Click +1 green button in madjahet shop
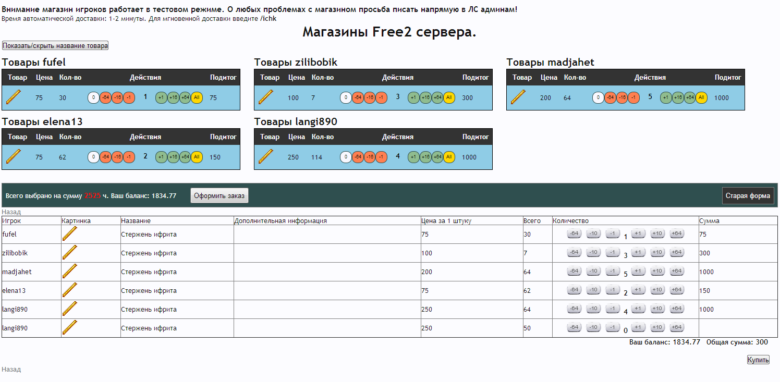The height and width of the screenshot is (382, 780). (x=666, y=97)
